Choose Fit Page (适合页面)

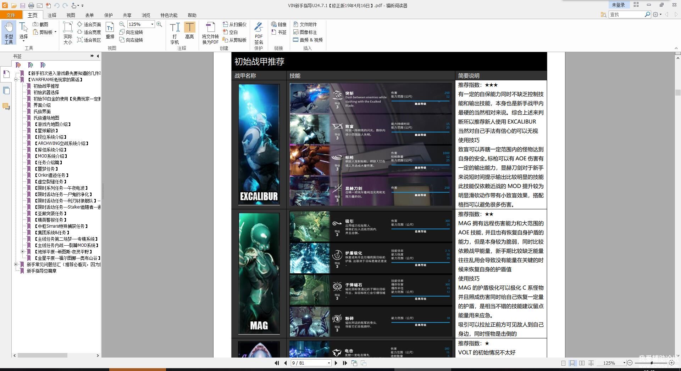point(89,24)
